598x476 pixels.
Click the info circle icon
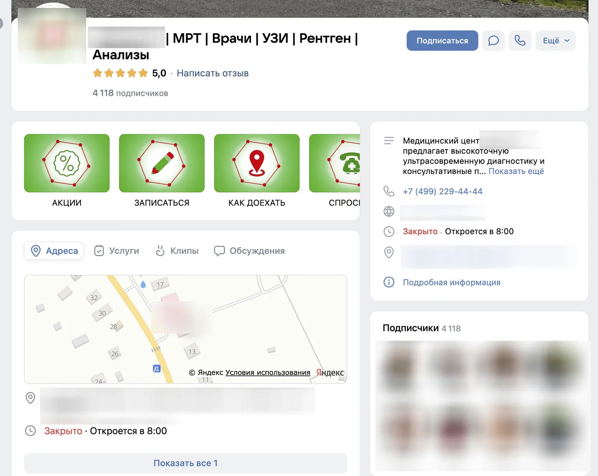(x=389, y=282)
